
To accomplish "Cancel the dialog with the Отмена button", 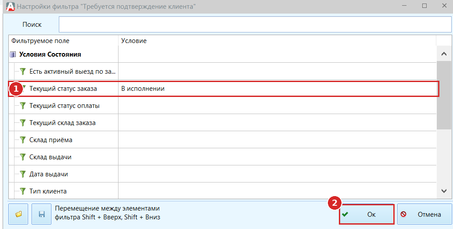I will tap(424, 214).
